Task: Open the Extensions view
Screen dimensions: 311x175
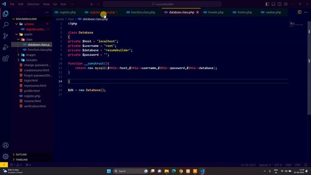Action: tap(5, 58)
